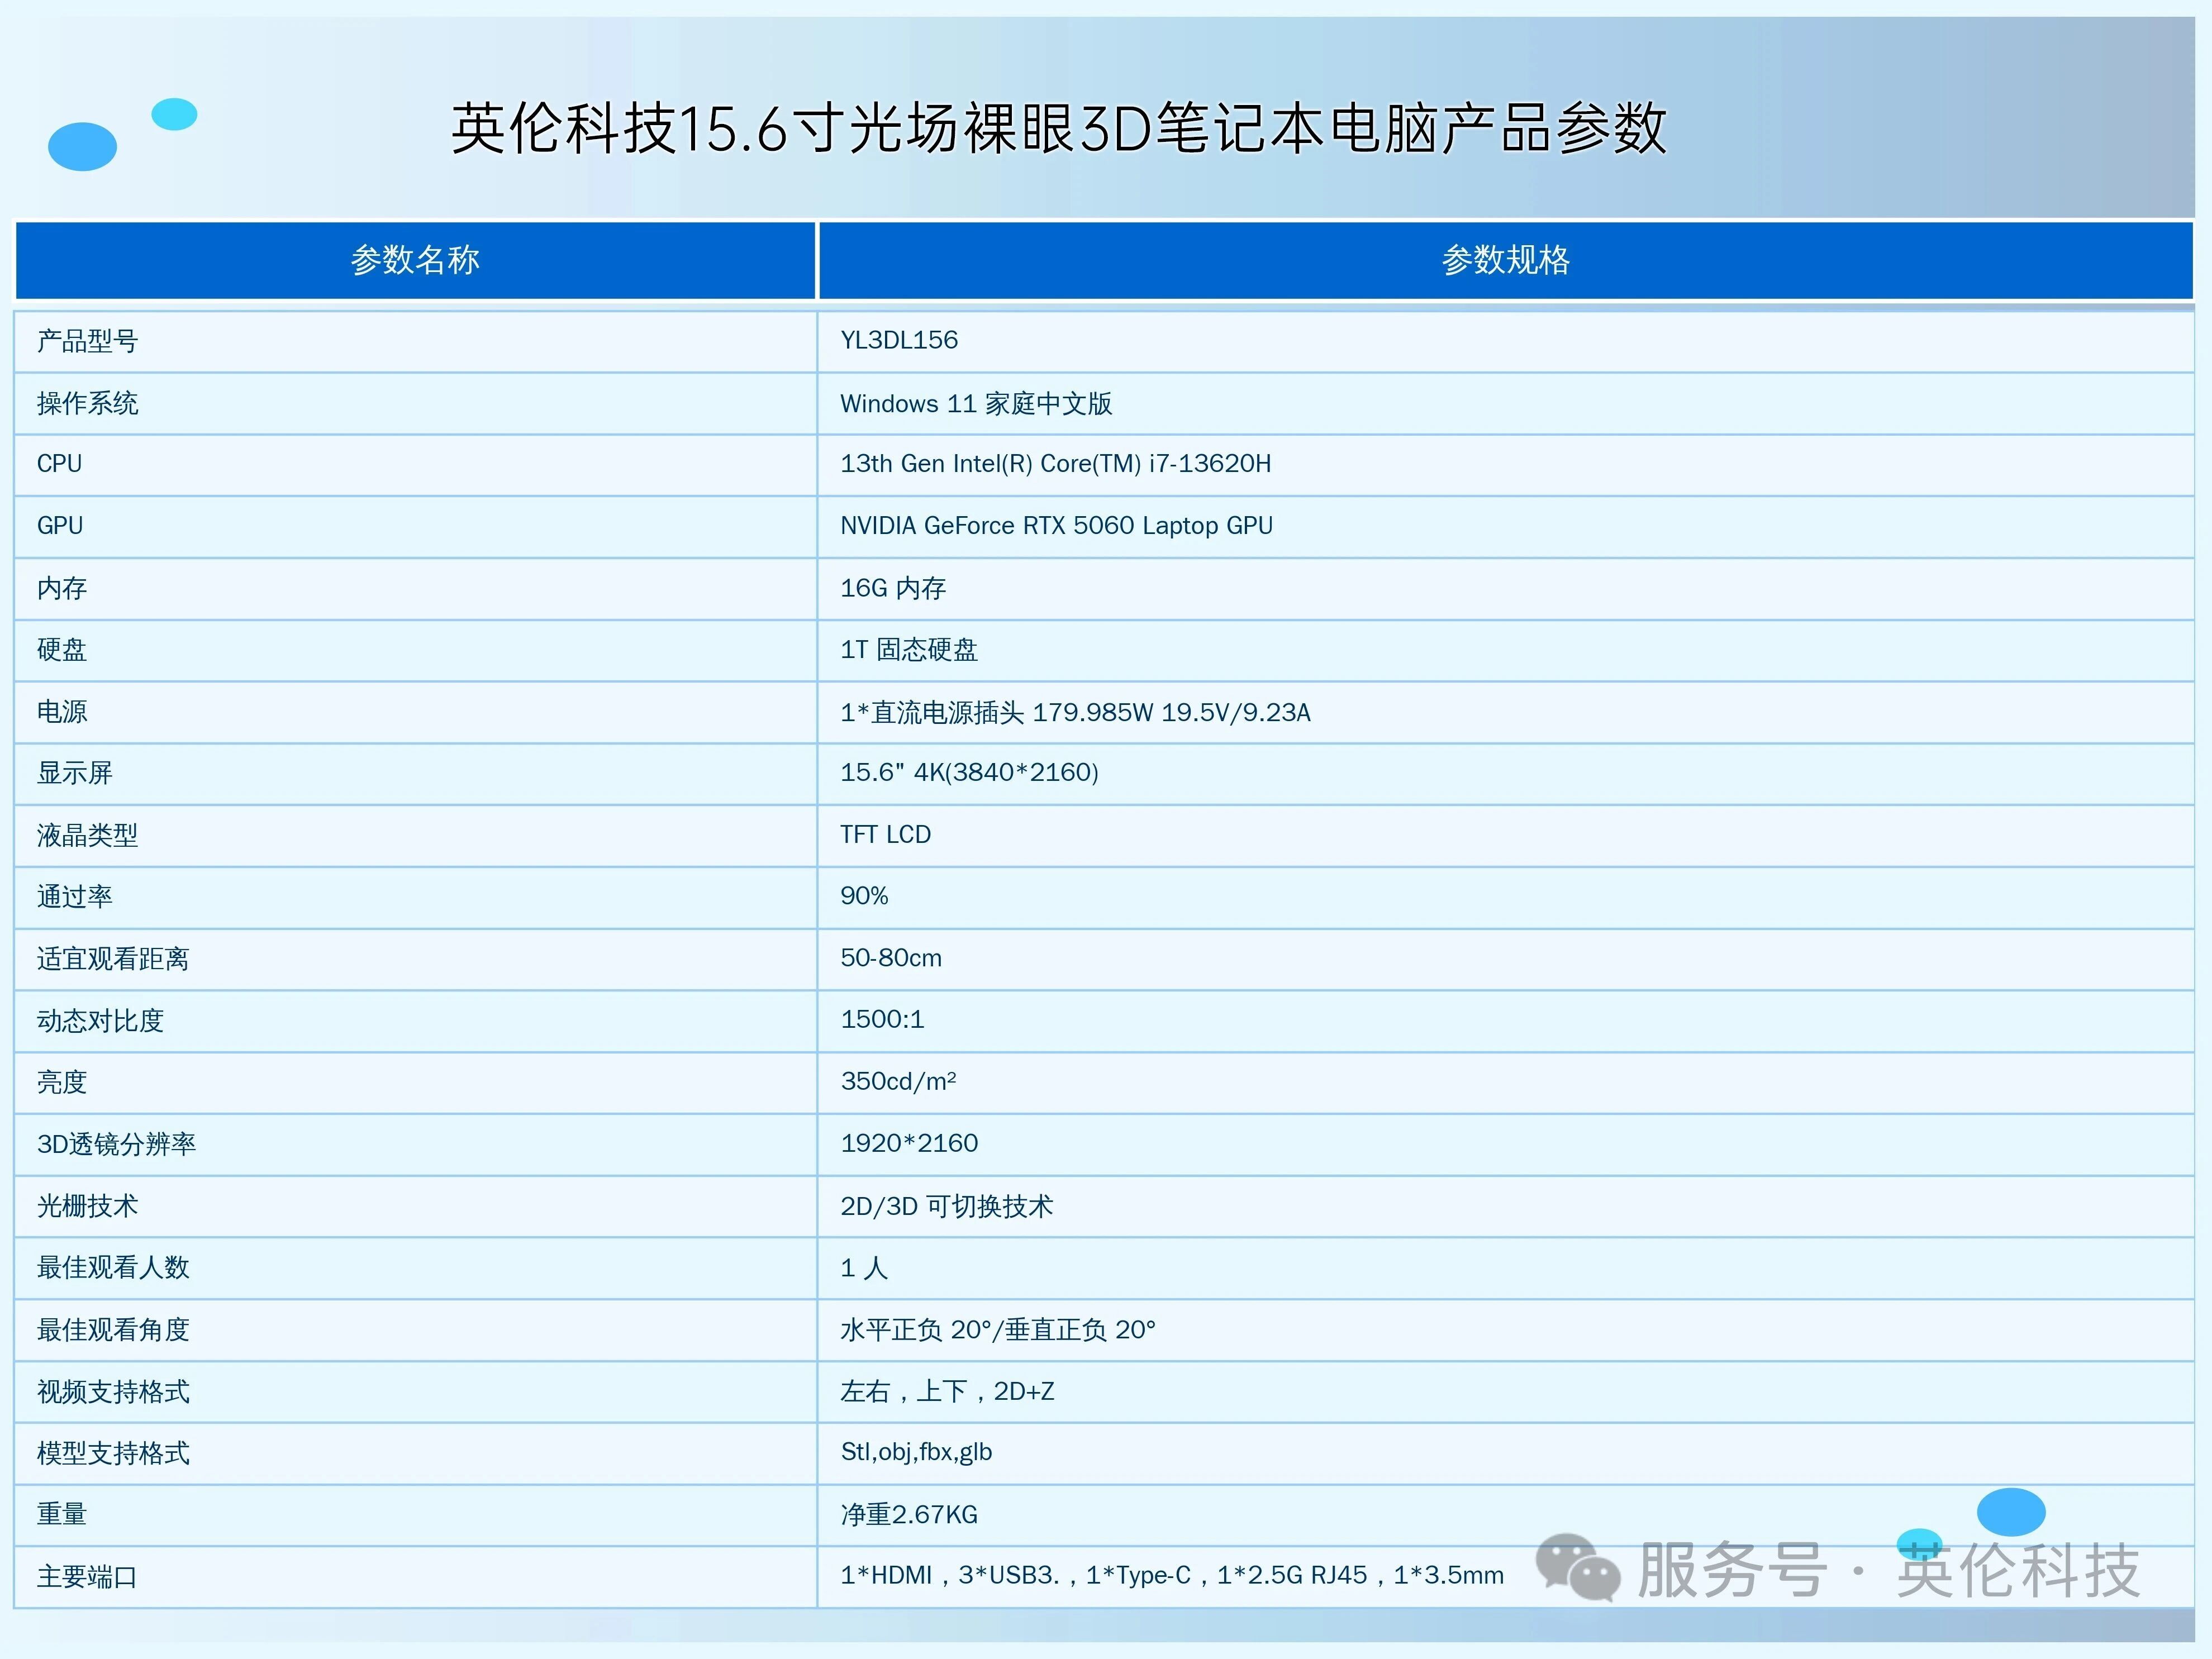Select the Stl,obj,fbx,glb value
The image size is (2212, 1659).
coord(916,1452)
